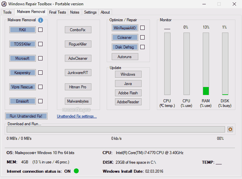Open Autoruns
Image resolution: width=242 pixels, height=179 pixels.
click(125, 56)
